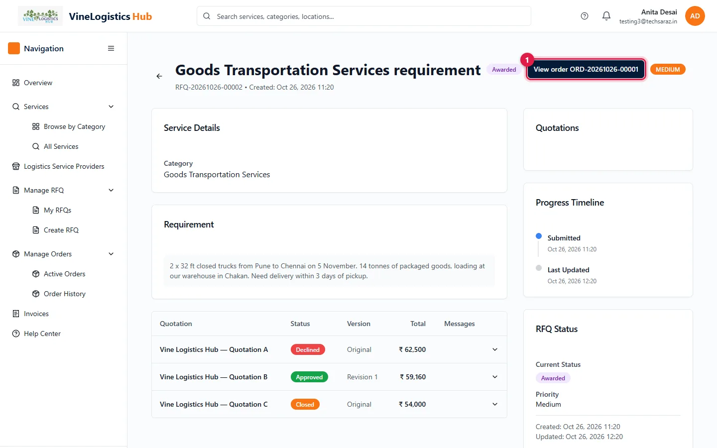Focus the search services input field
Viewport: 717px width, 448px height.
coord(364,16)
